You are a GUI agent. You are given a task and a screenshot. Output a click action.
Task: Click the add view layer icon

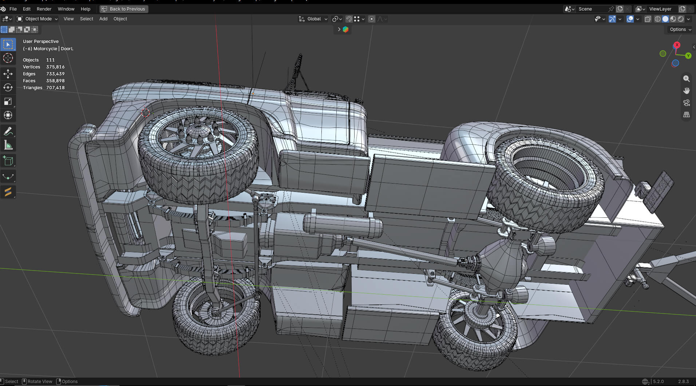click(x=682, y=9)
